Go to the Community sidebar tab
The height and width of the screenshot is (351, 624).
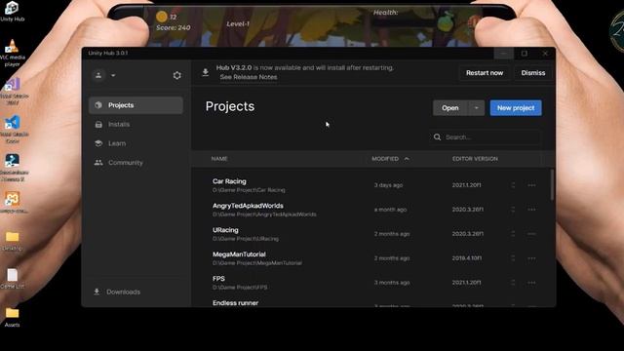pos(136,163)
